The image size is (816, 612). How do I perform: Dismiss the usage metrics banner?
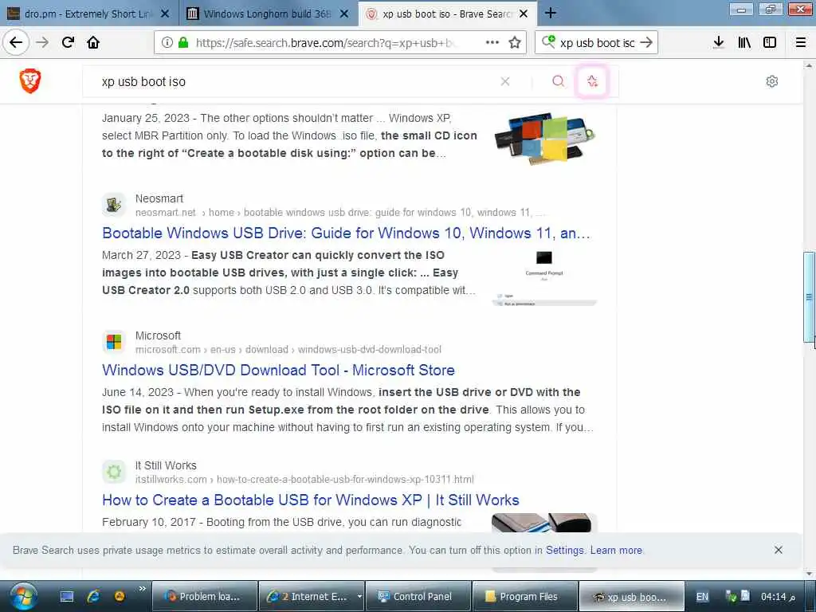(x=778, y=550)
